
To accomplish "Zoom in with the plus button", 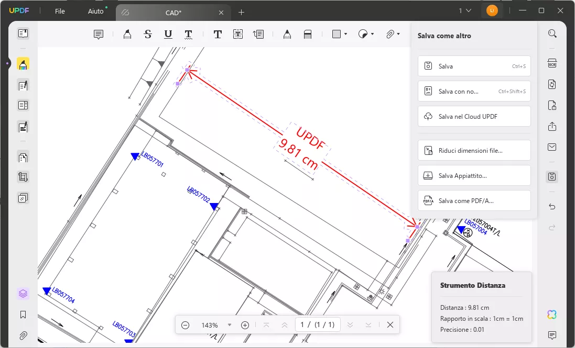I will [x=245, y=325].
